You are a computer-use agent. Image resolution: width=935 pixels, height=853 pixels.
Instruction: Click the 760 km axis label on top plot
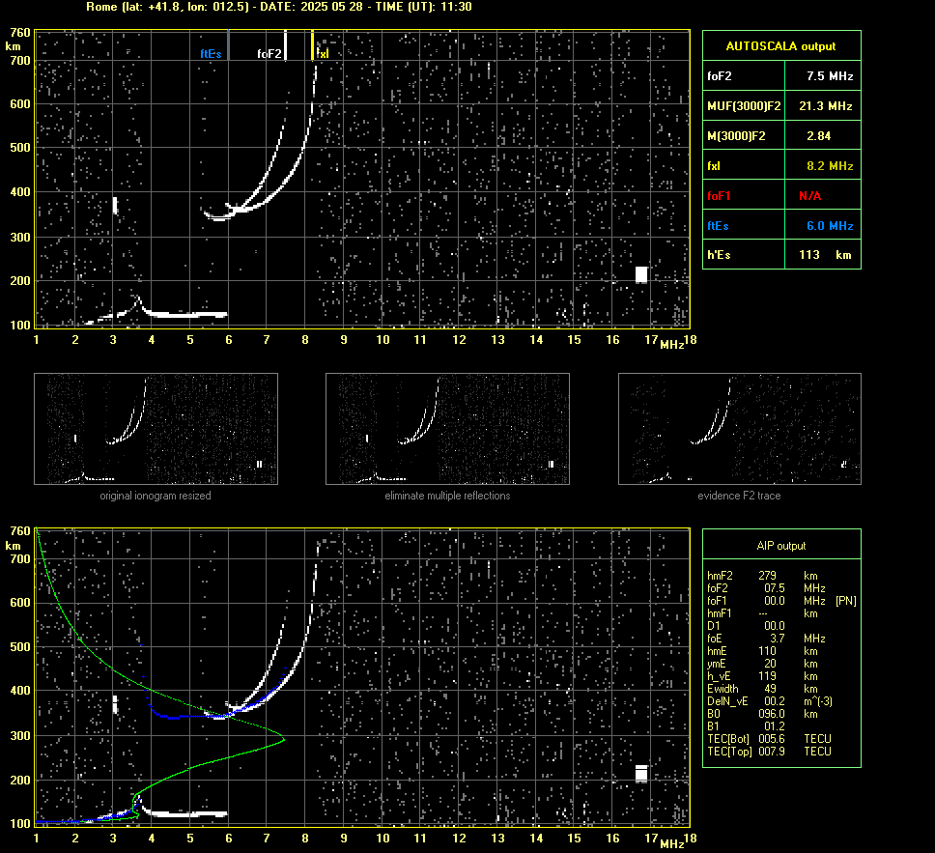coord(20,33)
